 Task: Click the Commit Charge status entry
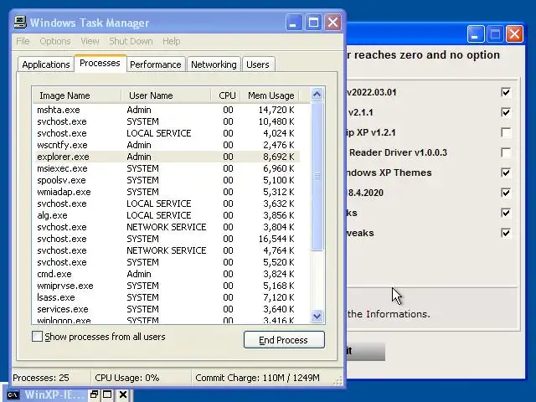tap(262, 378)
